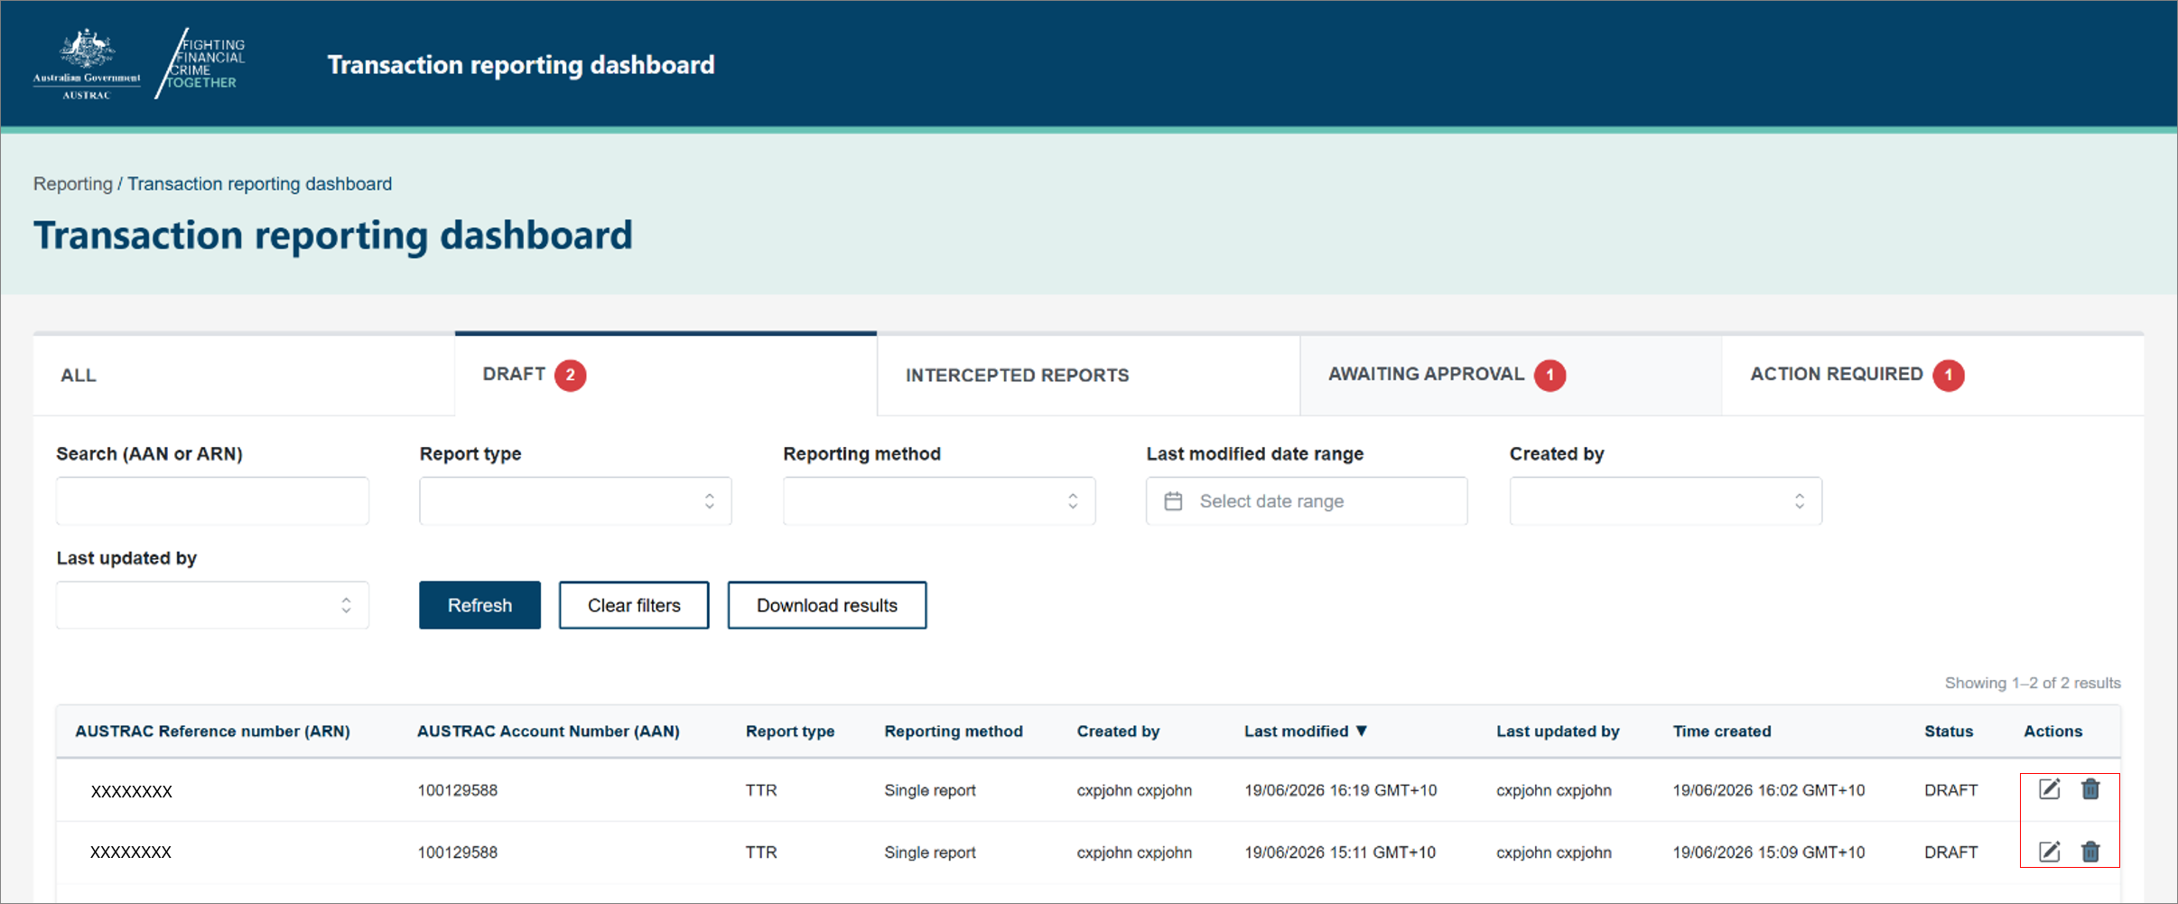The width and height of the screenshot is (2178, 904).
Task: Click 19/06/2026 15:09 GMT+10 time created
Action: click(x=1768, y=853)
